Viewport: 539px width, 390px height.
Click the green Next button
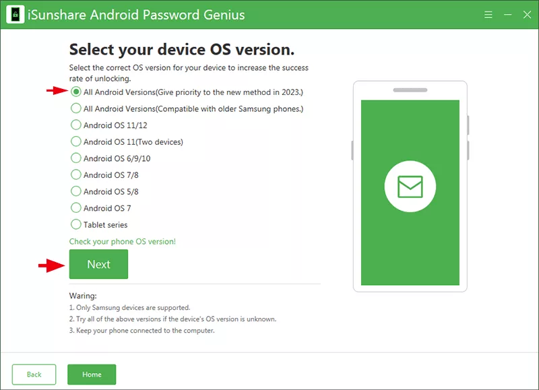click(x=98, y=264)
